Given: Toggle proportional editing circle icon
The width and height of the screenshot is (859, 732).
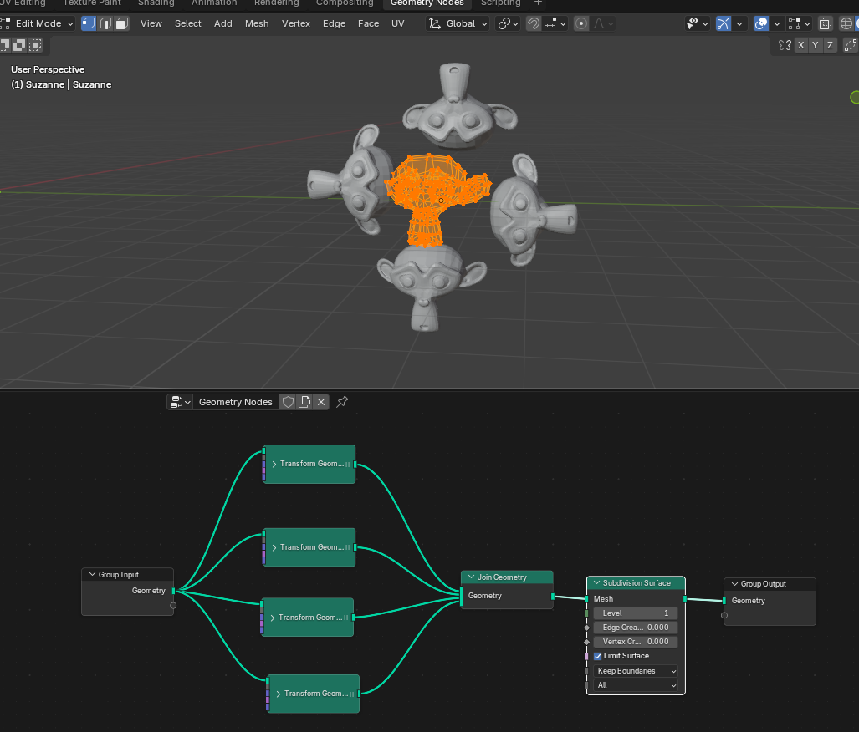Looking at the screenshot, I should click(581, 23).
